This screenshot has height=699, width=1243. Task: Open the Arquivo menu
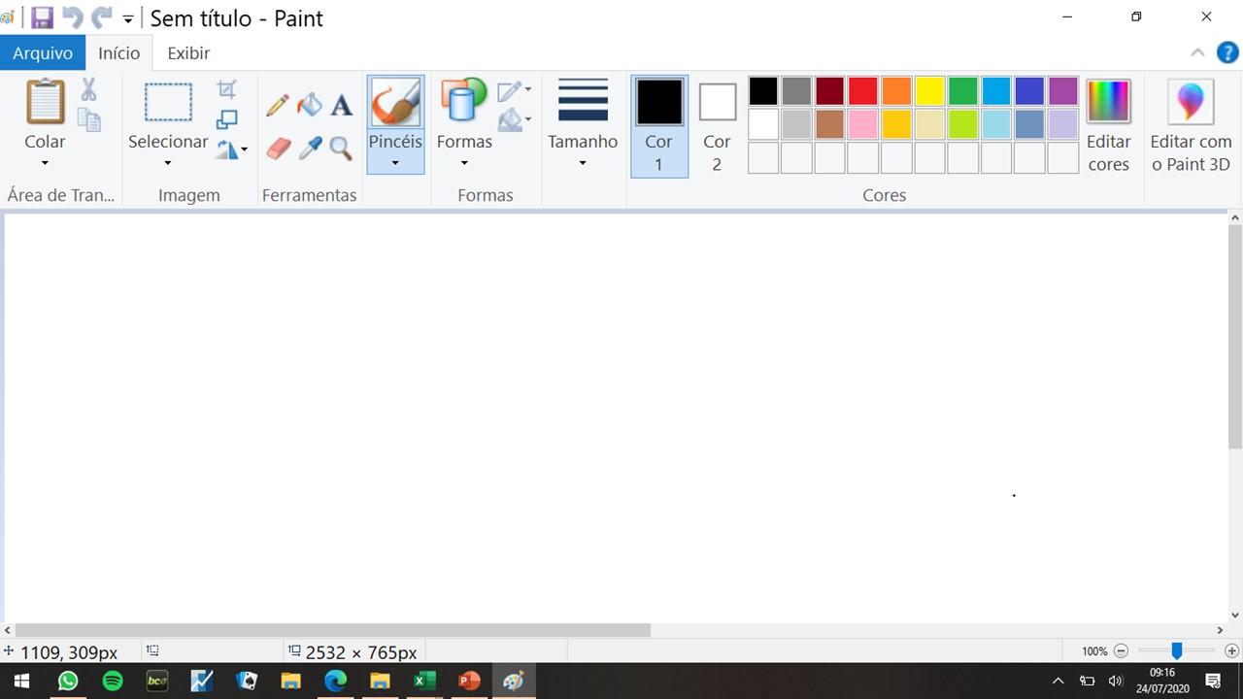pyautogui.click(x=43, y=53)
